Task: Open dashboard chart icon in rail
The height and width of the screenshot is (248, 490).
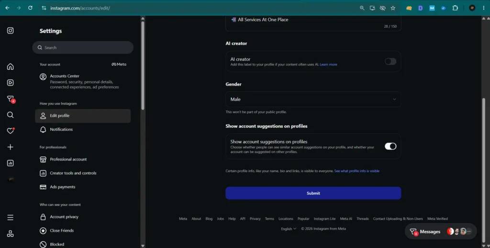Action: [11, 163]
